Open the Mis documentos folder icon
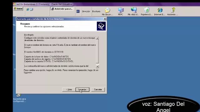This screenshot has width=200, height=112. click(107, 12)
